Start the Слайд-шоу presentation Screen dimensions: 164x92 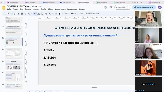(x=121, y=7)
